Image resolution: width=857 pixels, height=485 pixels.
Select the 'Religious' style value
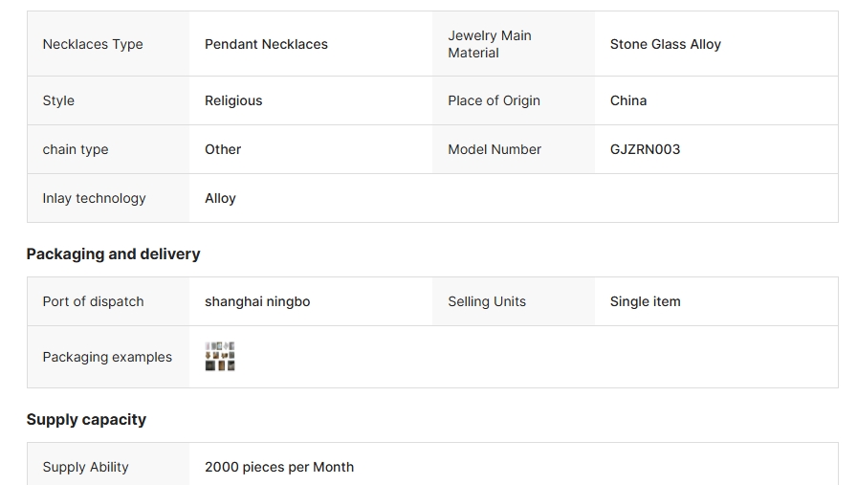233,100
